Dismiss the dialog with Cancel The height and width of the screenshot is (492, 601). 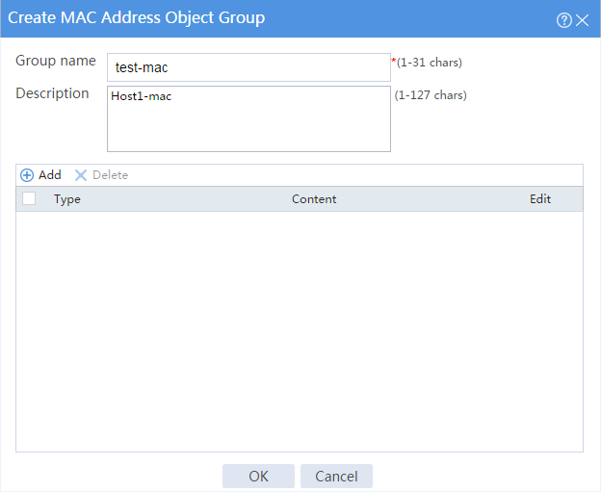click(336, 476)
